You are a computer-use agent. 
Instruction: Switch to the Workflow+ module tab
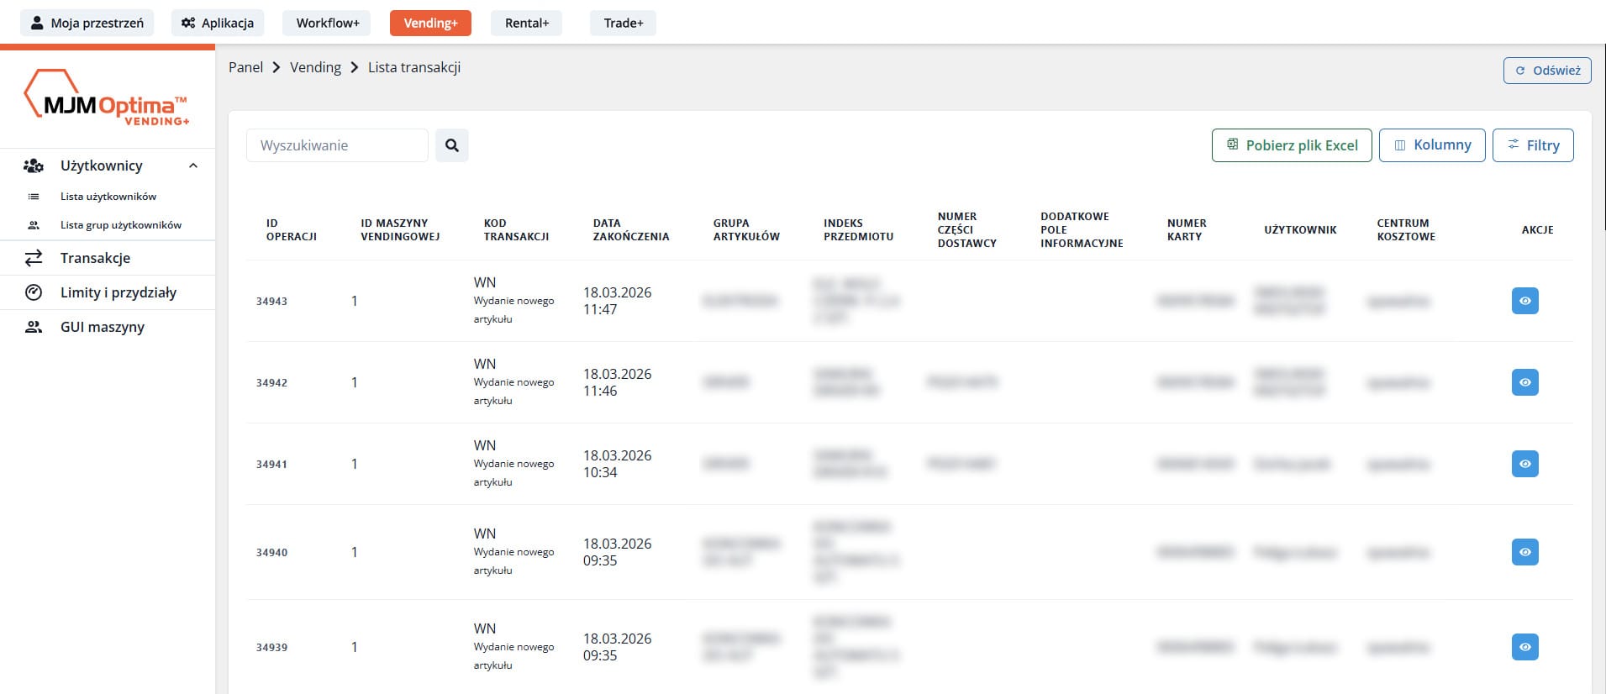(x=327, y=23)
